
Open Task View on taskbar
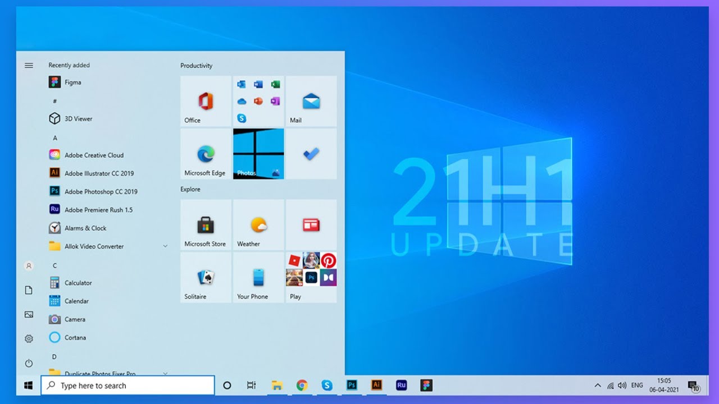pyautogui.click(x=252, y=385)
